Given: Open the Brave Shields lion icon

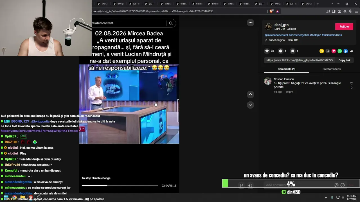Looking at the screenshot, I should (x=271, y=11).
